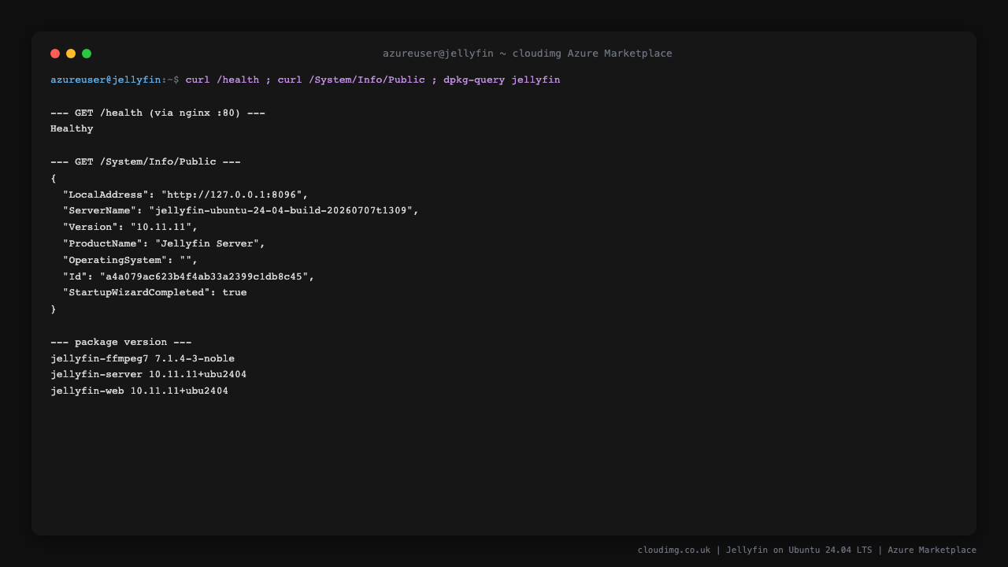Click the '--- GET /health (via nginx :80) ---' header
The image size is (1008, 567).
point(157,113)
